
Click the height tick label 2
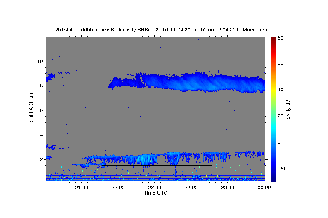pos(42,159)
